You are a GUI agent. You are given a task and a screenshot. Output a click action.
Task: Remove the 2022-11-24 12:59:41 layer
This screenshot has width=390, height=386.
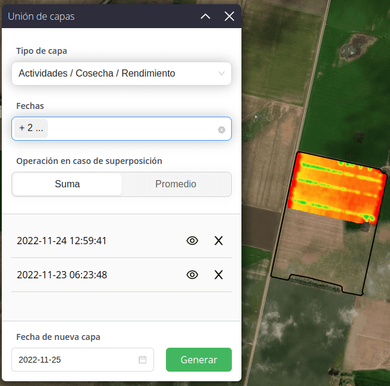click(219, 241)
